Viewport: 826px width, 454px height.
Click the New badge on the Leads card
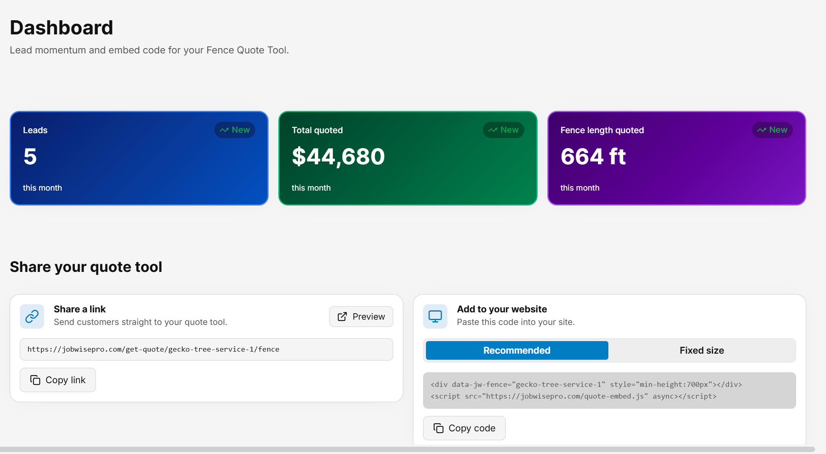pos(235,130)
